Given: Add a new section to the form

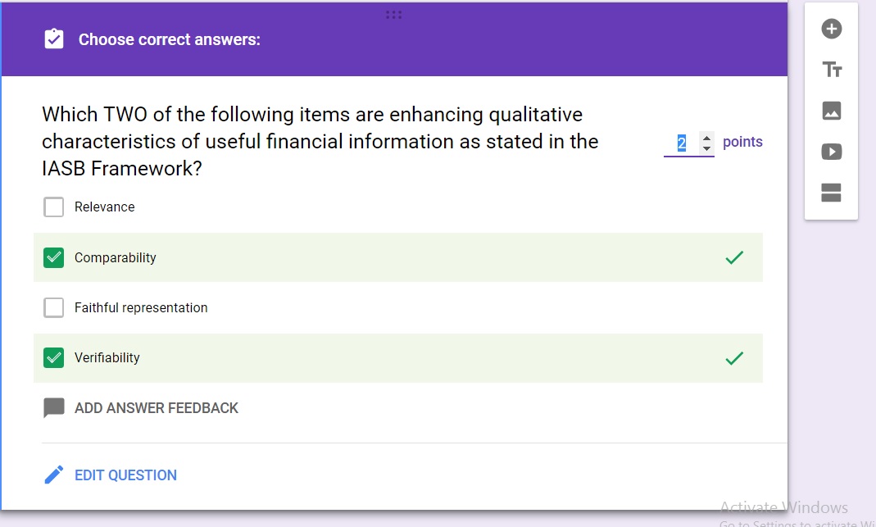Looking at the screenshot, I should coord(832,193).
